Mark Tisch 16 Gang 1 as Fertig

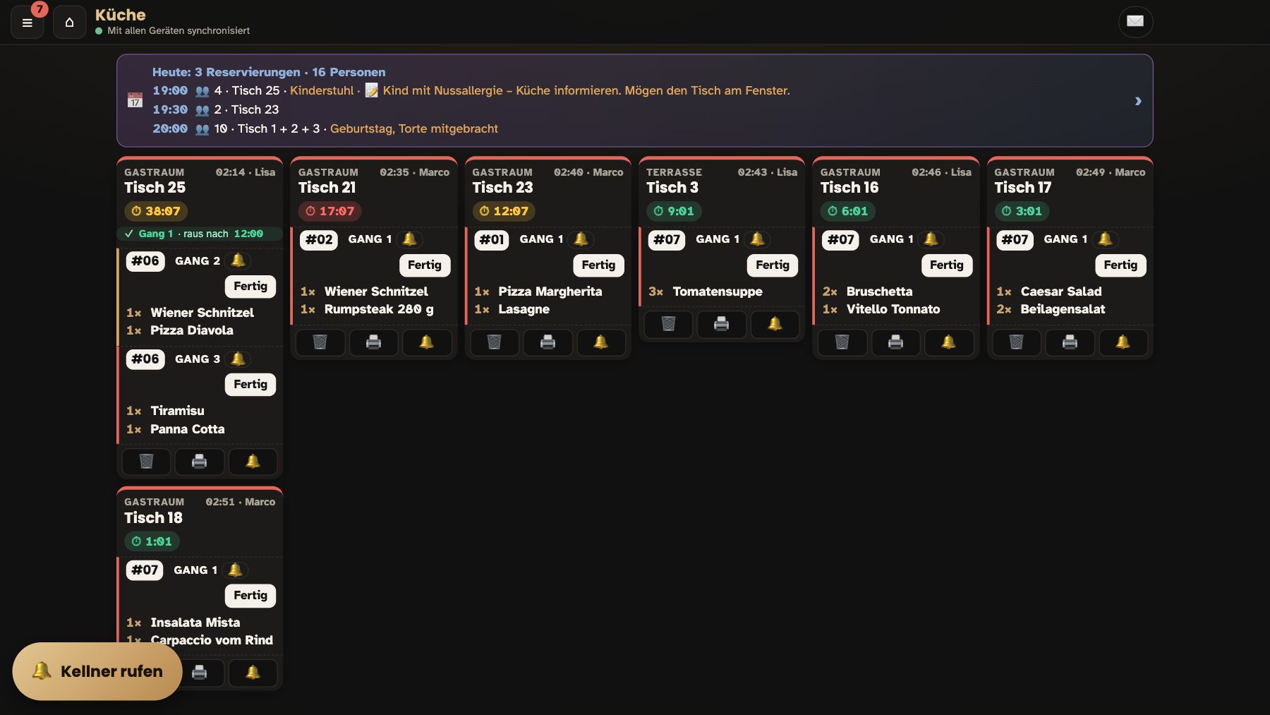pyautogui.click(x=947, y=265)
